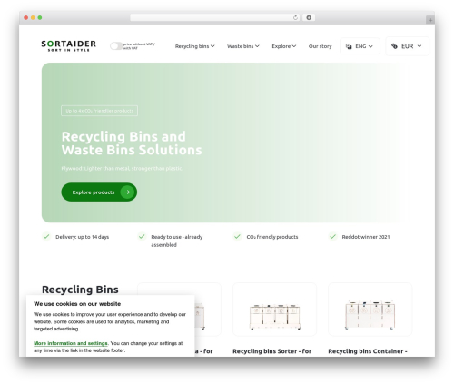
Task: Click the Reddot winner checkmark icon
Action: coord(332,236)
